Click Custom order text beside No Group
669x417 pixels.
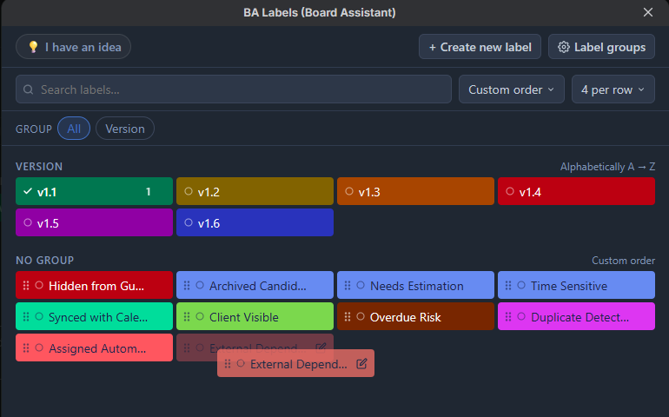click(623, 261)
